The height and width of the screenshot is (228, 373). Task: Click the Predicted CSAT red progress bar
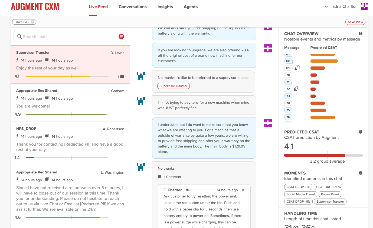point(323,155)
